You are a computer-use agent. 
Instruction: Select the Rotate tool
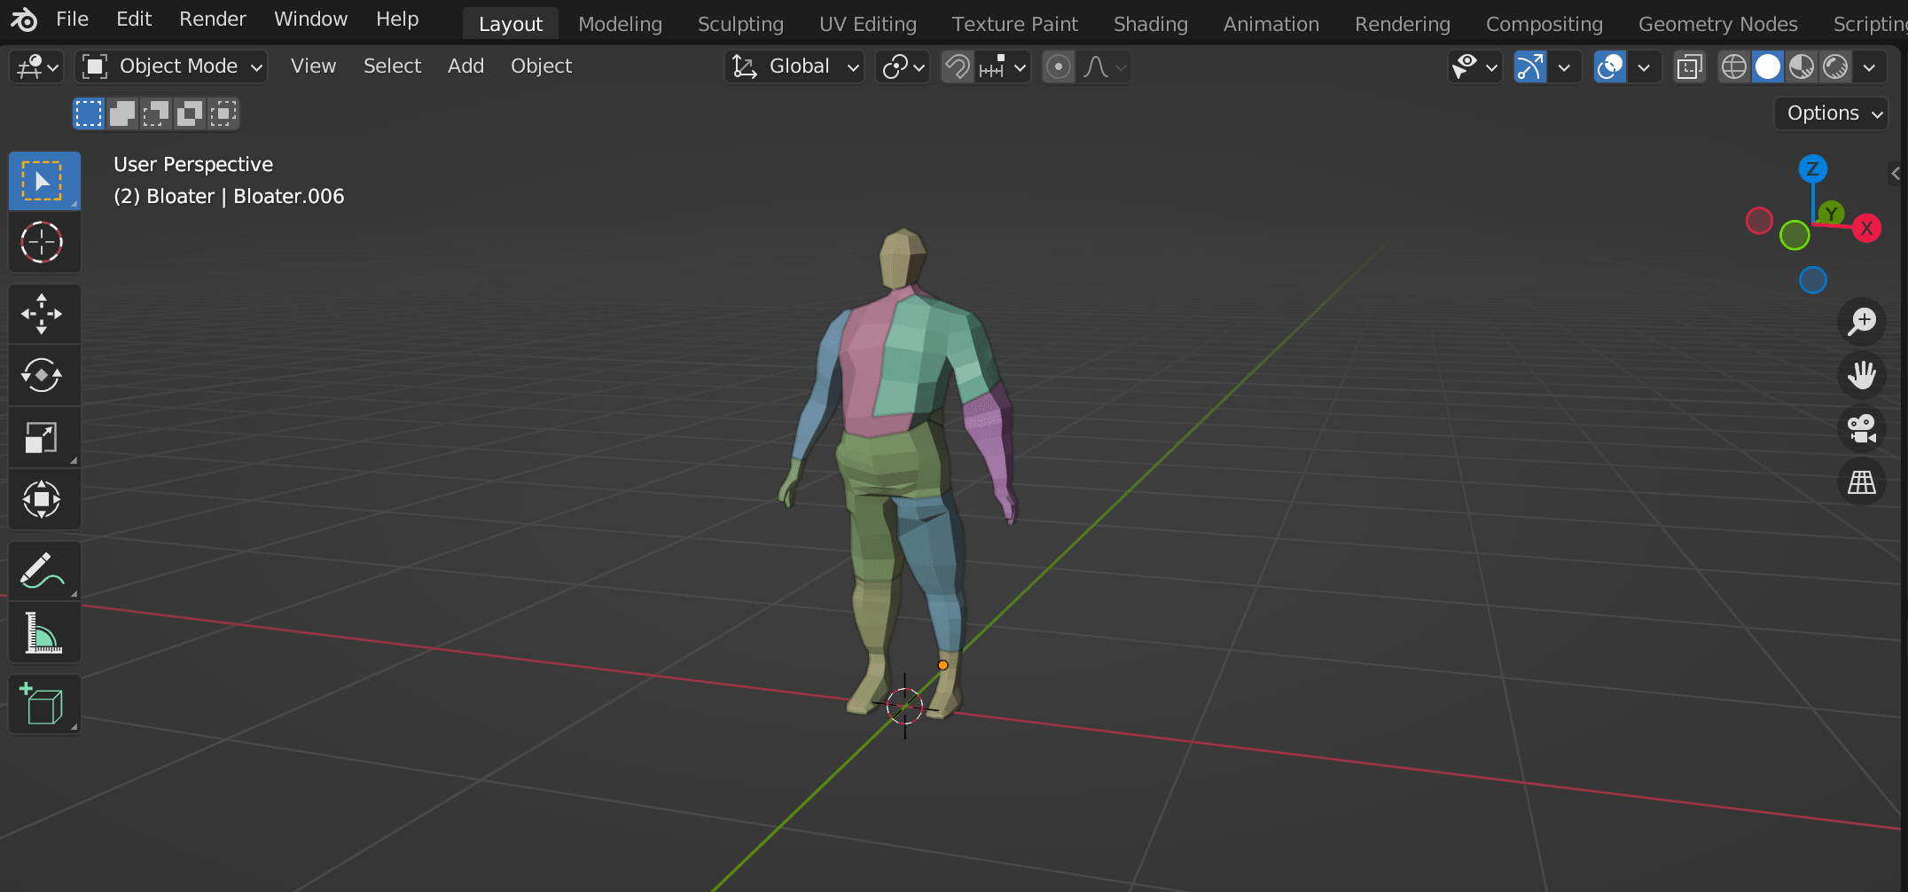[x=44, y=375]
